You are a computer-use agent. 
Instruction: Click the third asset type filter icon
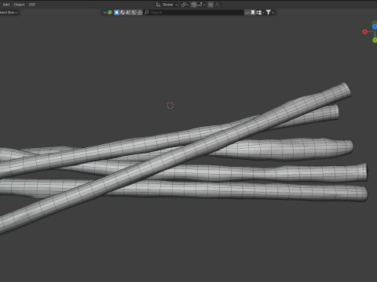(128, 13)
